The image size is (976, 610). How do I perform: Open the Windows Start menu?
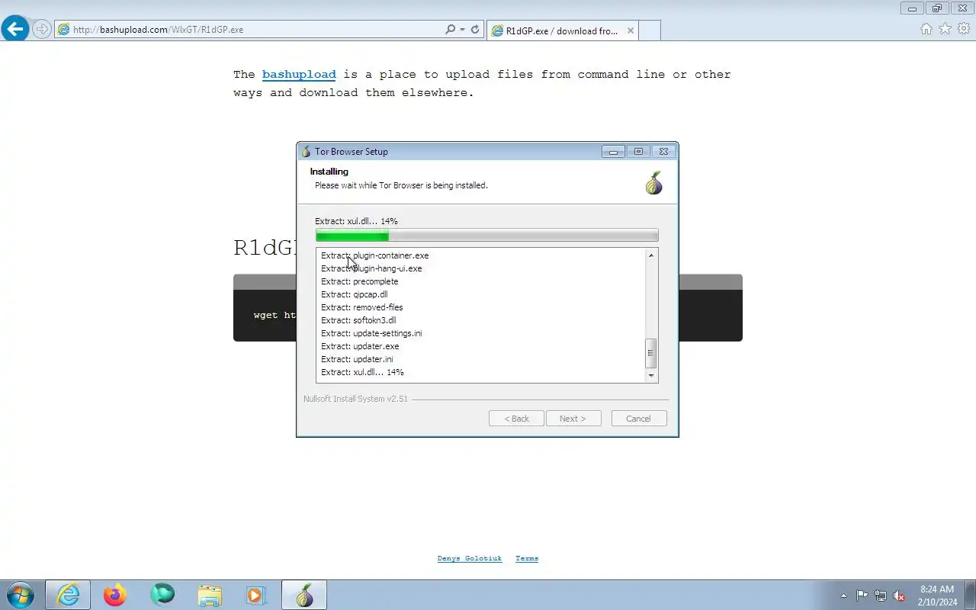[x=21, y=595]
